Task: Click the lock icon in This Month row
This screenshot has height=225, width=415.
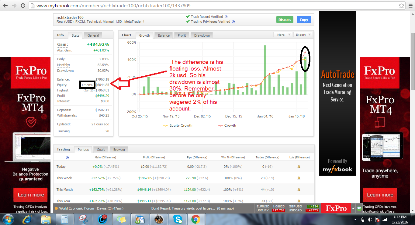Action: pos(299,190)
